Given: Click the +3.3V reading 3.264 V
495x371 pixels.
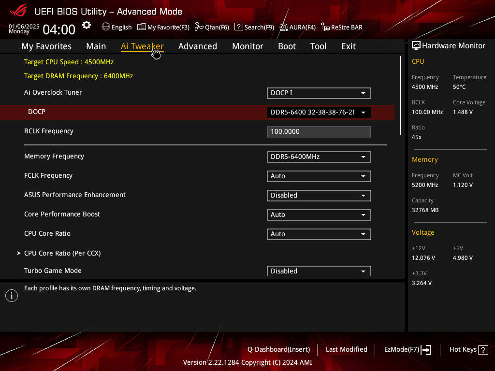Looking at the screenshot, I should coord(422,283).
